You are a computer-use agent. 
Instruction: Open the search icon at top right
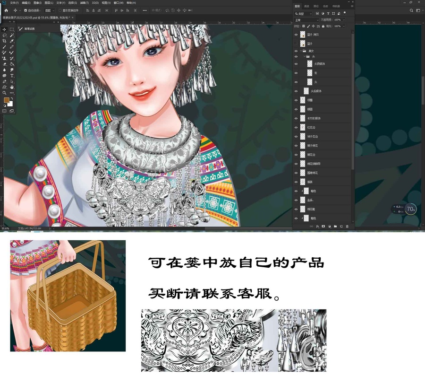[x=411, y=10]
